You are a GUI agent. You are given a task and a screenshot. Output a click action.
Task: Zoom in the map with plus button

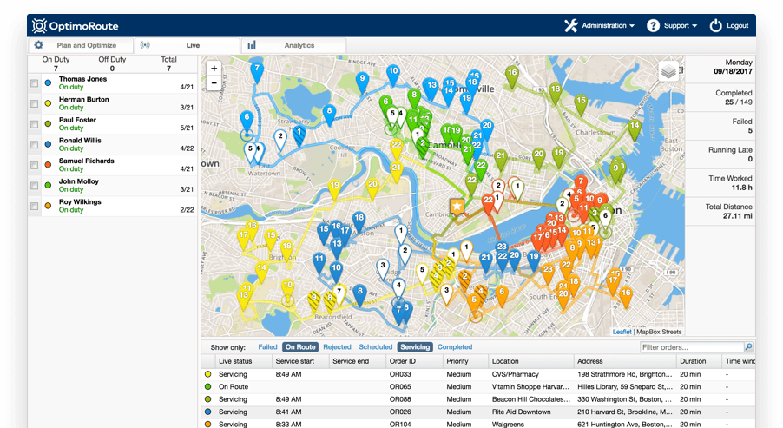pyautogui.click(x=214, y=69)
